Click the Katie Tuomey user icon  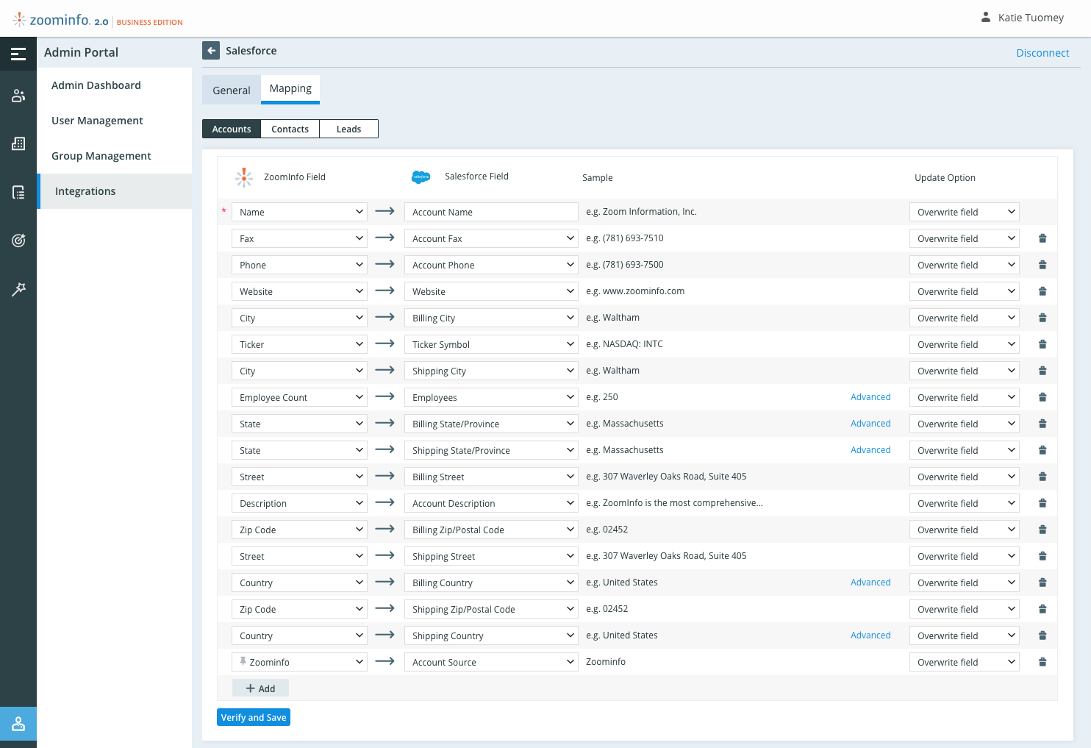[986, 17]
